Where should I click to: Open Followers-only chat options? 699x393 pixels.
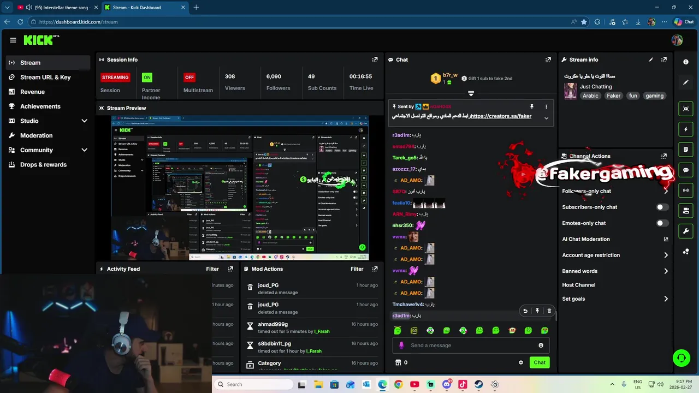tap(614, 191)
